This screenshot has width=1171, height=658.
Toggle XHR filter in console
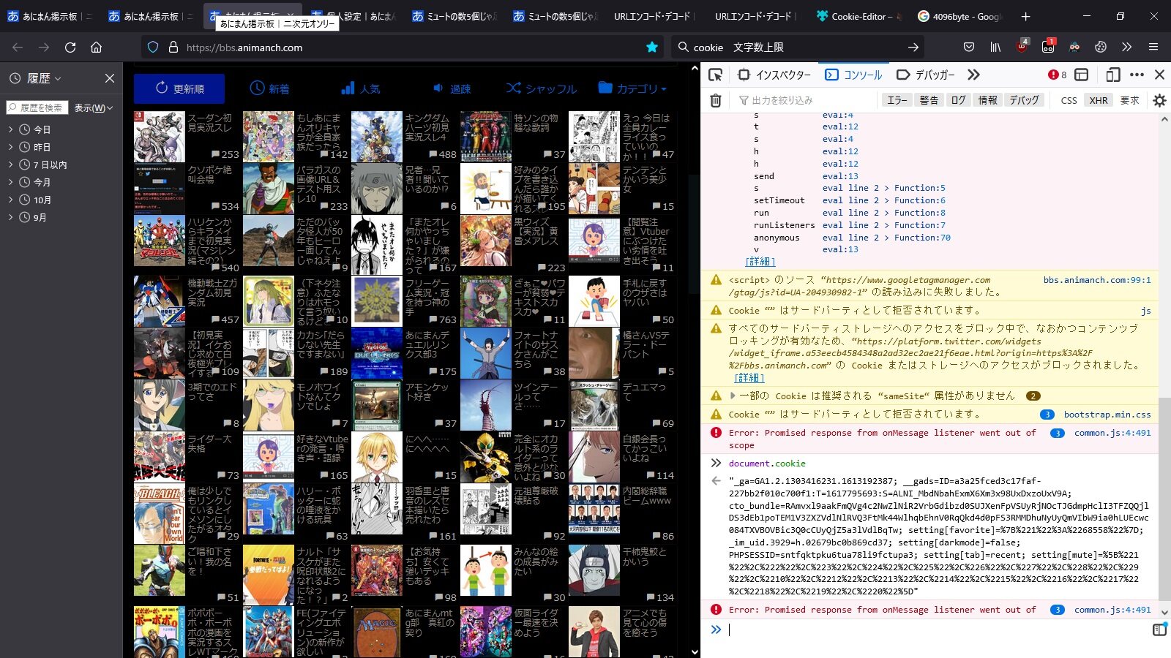(1098, 100)
